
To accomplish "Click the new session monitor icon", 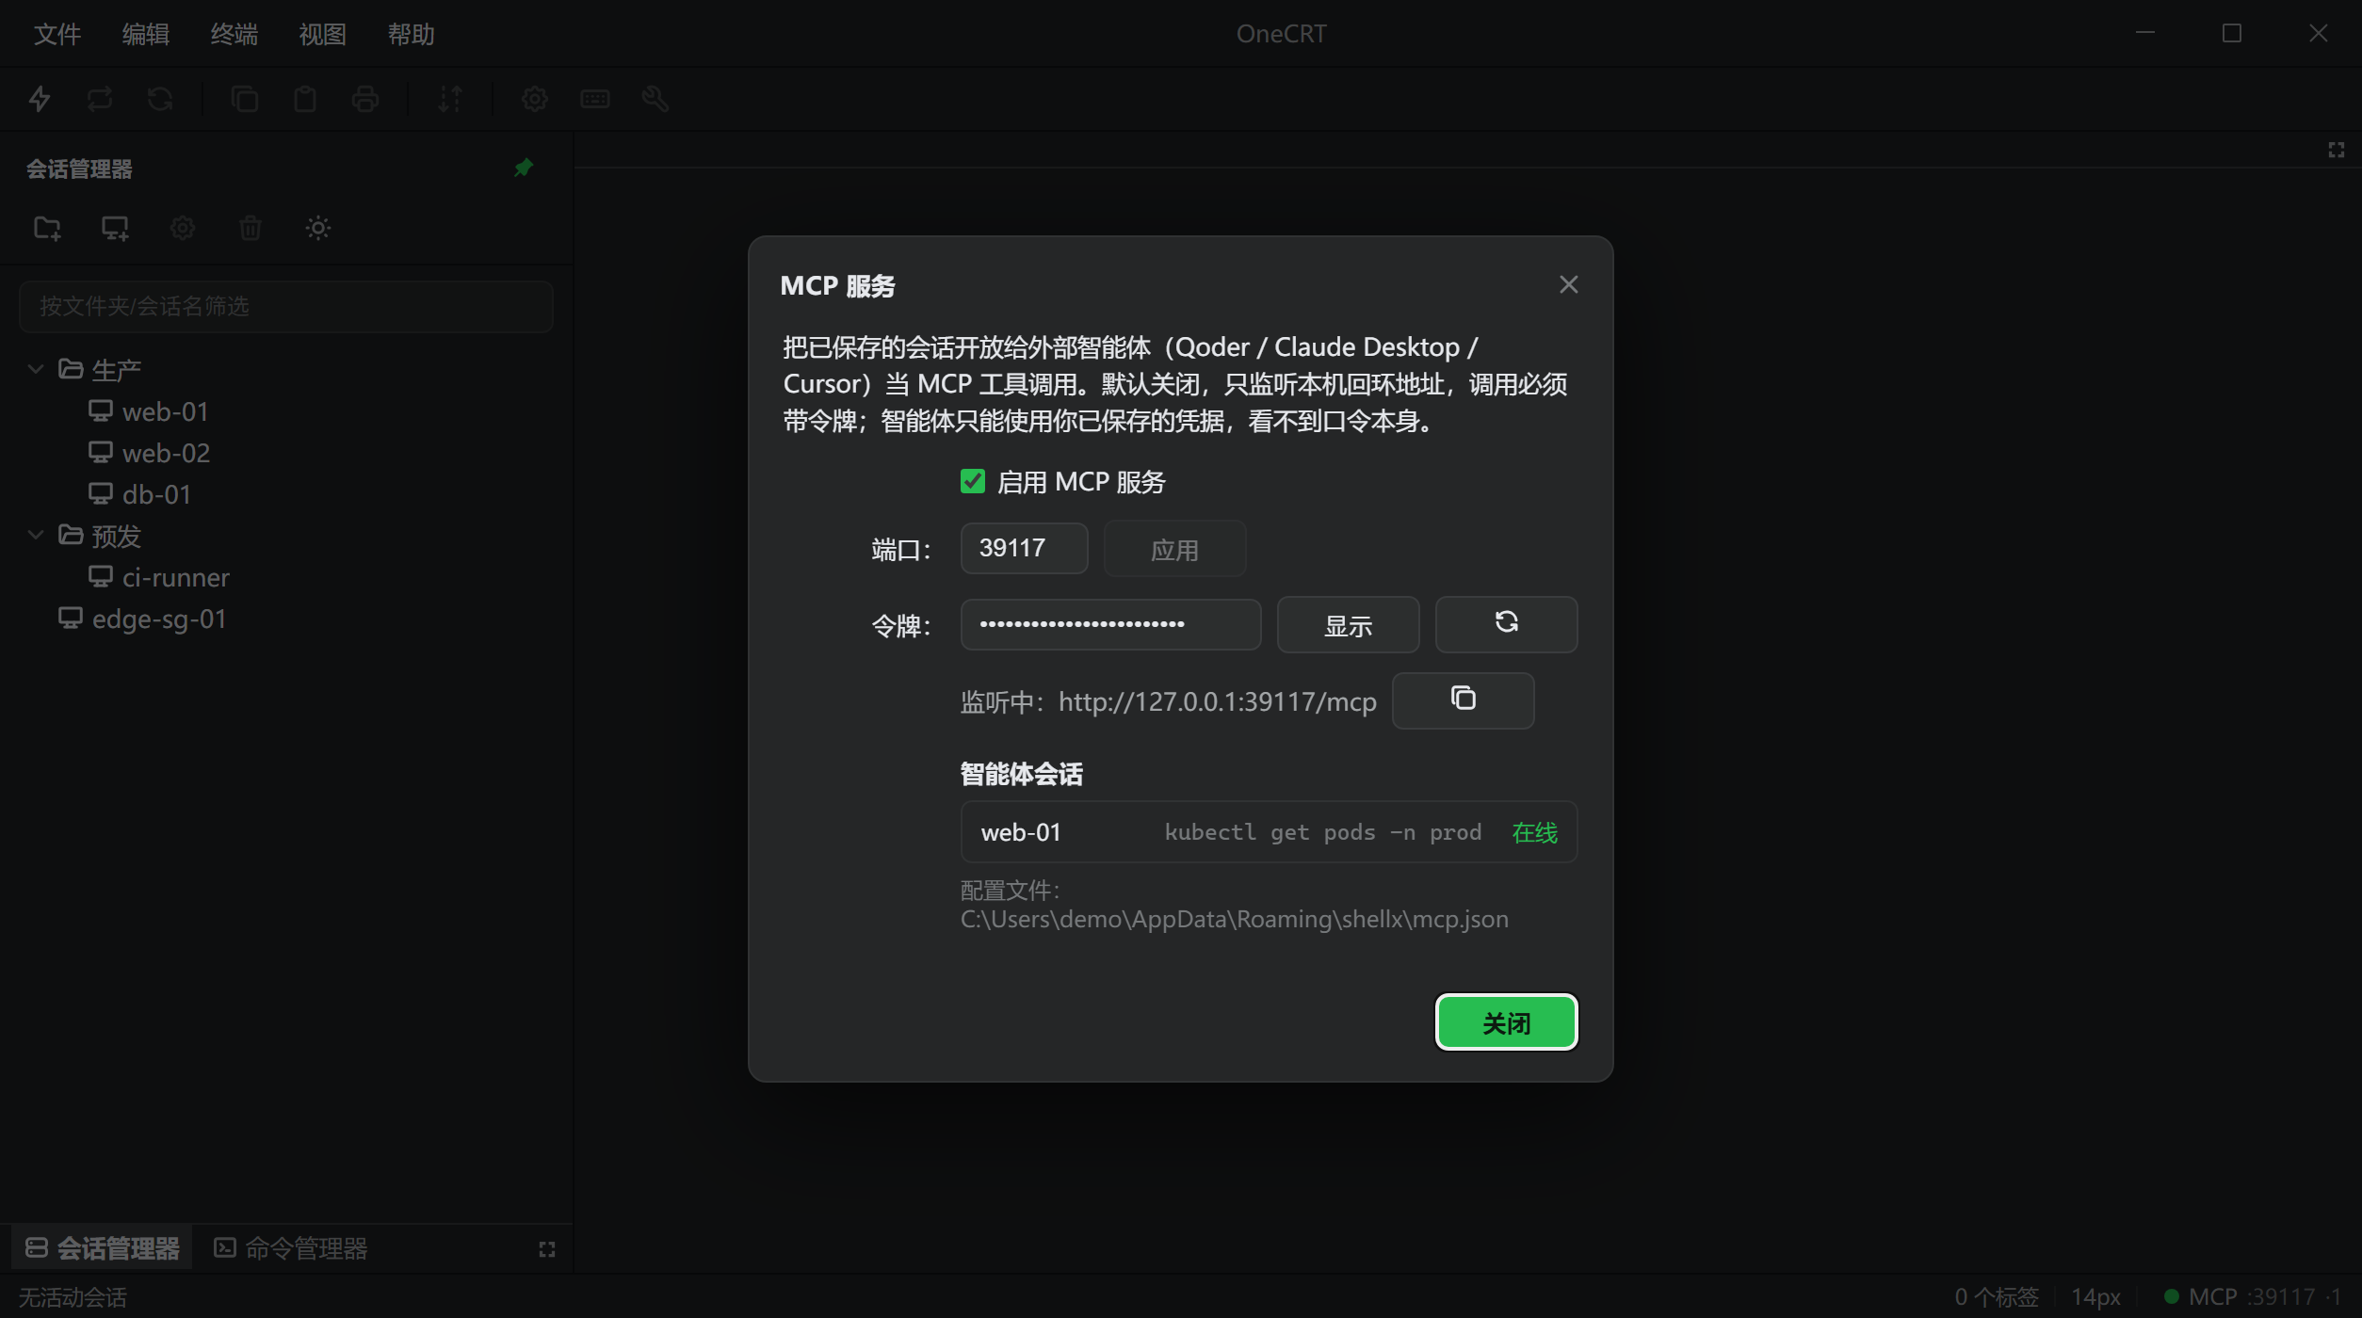I will 115,228.
